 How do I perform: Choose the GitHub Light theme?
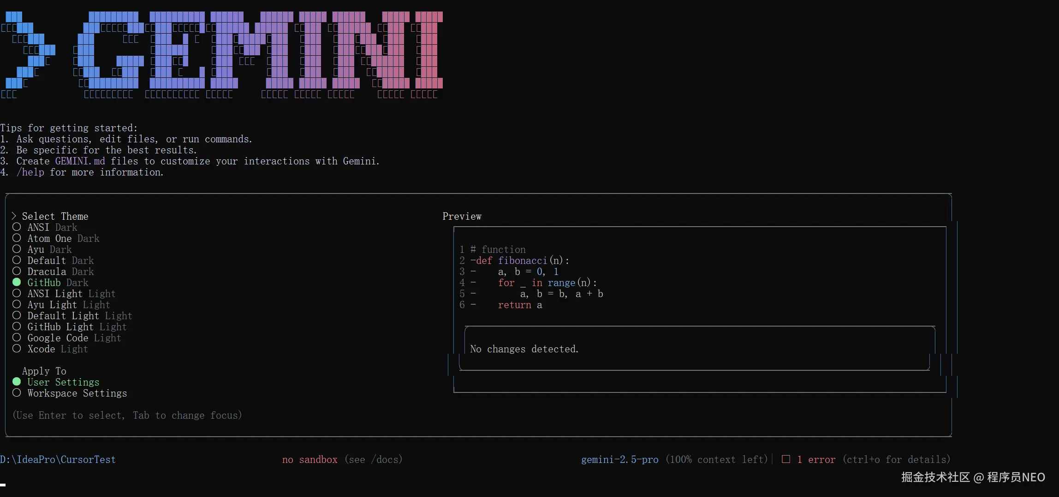70,327
